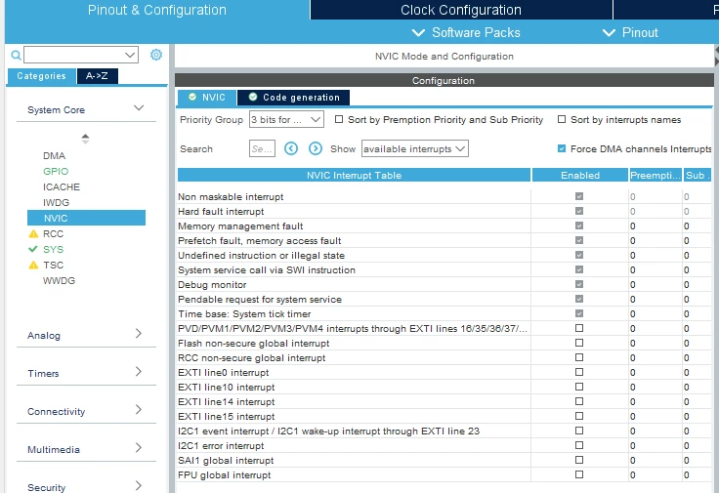Open the settings gear icon beside search
Image resolution: width=719 pixels, height=493 pixels.
pos(156,55)
